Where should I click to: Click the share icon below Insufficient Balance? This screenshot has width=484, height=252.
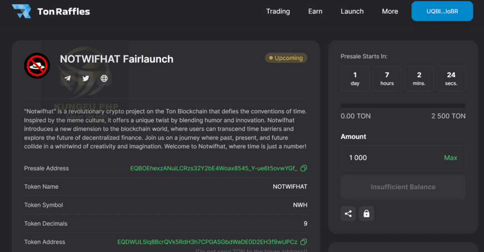[x=348, y=214]
